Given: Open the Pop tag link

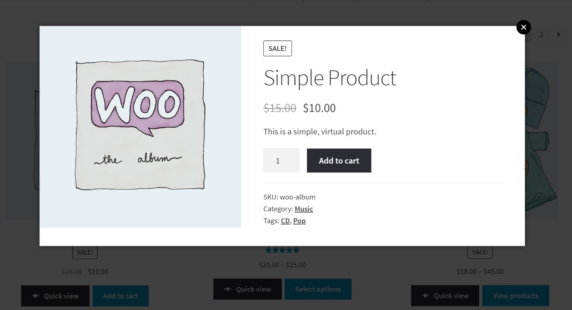Looking at the screenshot, I should tap(299, 220).
